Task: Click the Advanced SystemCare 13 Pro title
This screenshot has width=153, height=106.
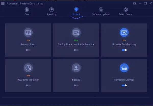Action: click(x=25, y=4)
